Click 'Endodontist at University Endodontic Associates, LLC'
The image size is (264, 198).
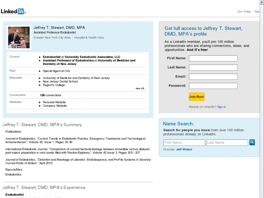click(x=81, y=57)
